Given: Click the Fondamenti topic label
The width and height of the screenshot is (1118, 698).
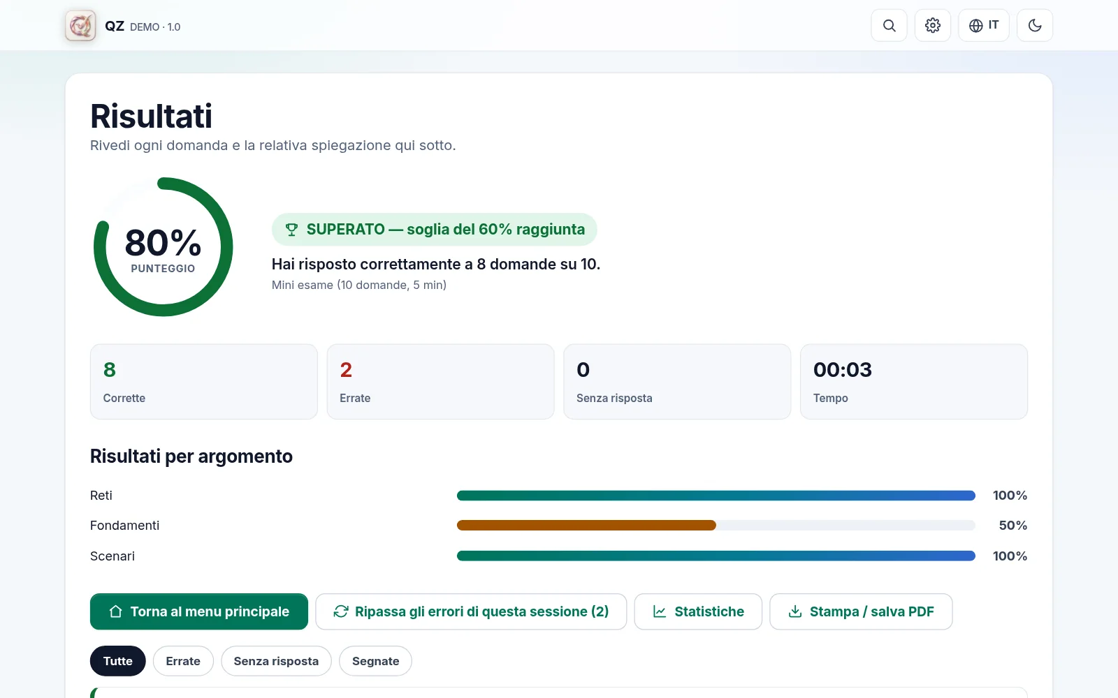Looking at the screenshot, I should click(x=124, y=526).
